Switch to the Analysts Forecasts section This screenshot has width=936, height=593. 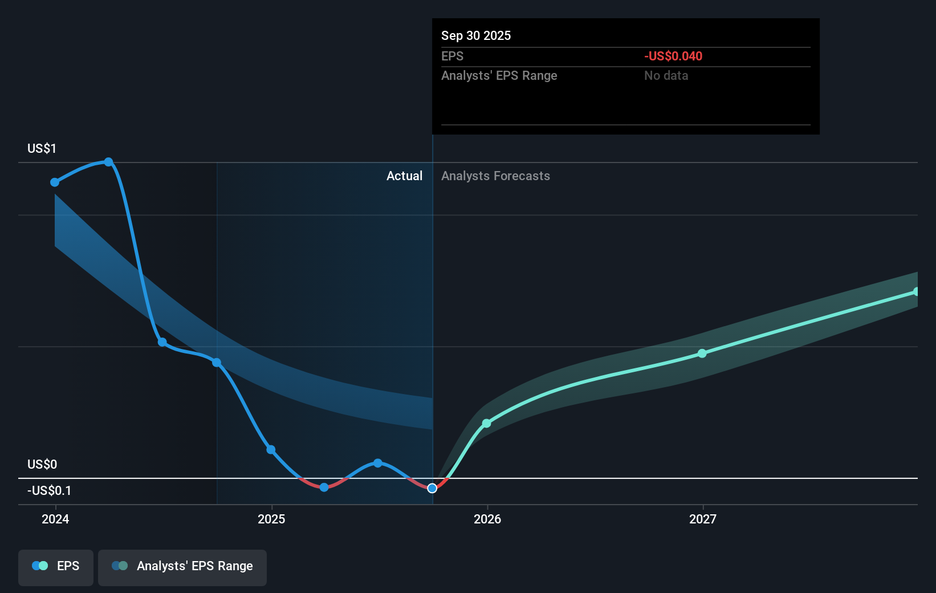[495, 176]
